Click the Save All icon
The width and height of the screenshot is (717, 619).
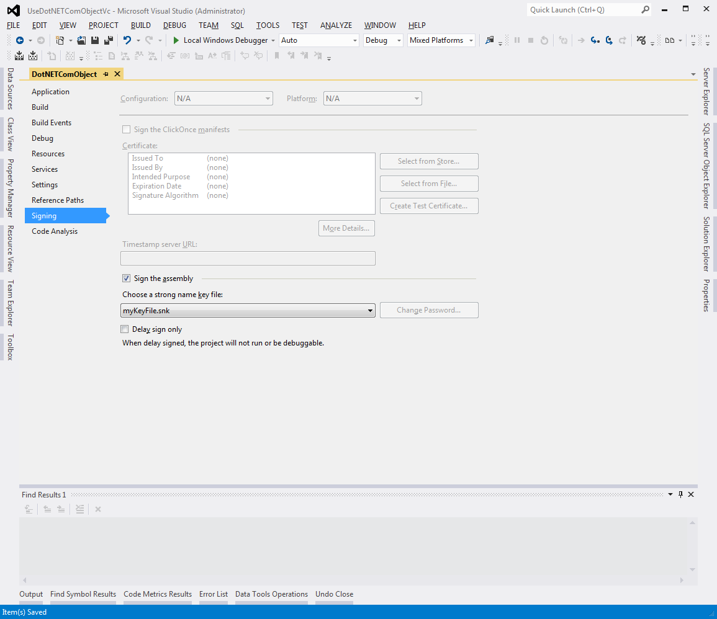(109, 40)
